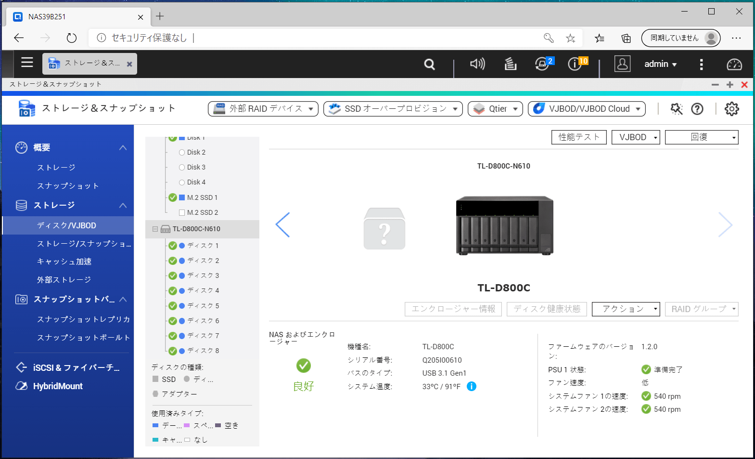Collapse the ストレージ sidebar section
The image size is (755, 459).
pyautogui.click(x=123, y=205)
